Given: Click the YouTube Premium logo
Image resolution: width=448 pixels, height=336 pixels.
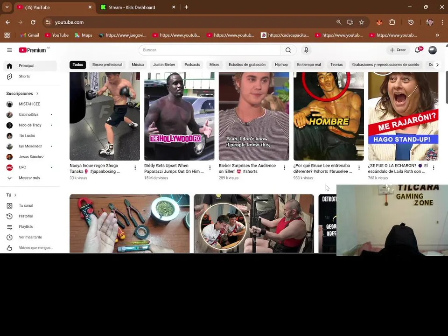Looking at the screenshot, I should coord(33,50).
